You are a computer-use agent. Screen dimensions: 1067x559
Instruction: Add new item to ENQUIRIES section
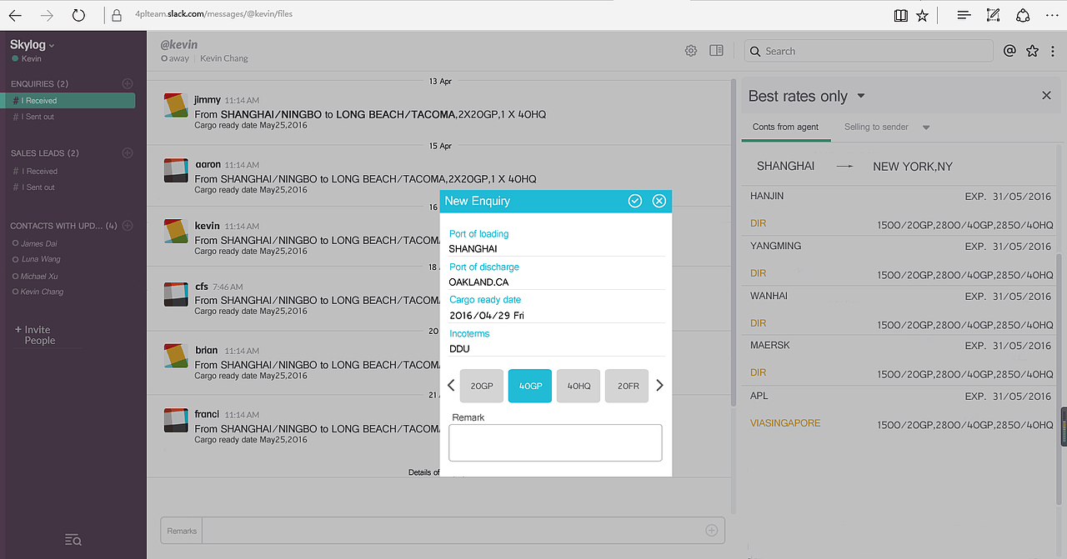coord(128,83)
